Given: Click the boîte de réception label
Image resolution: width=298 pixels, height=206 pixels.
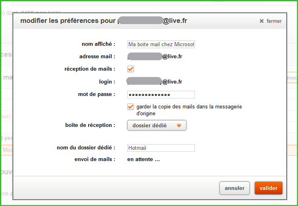Looking at the screenshot, I should pyautogui.click(x=90, y=125).
